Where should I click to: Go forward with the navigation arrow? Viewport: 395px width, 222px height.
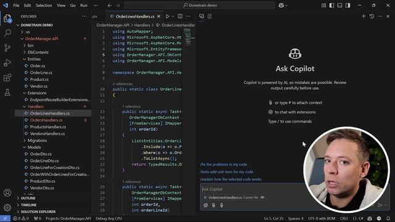[118, 6]
